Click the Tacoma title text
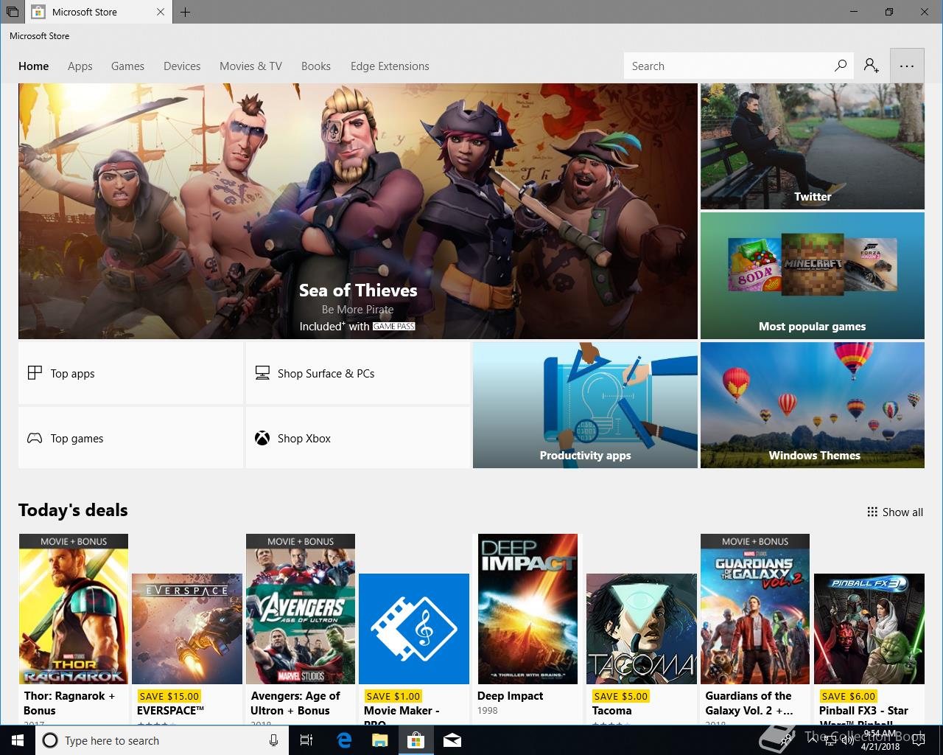Viewport: 943px width, 755px height. 611,710
